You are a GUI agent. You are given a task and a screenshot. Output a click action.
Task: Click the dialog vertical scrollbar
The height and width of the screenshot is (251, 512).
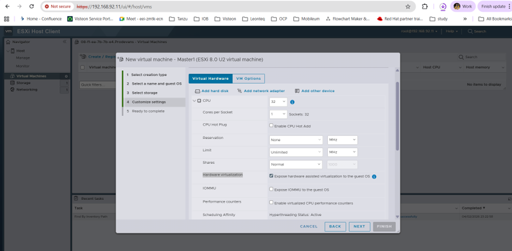click(397, 114)
